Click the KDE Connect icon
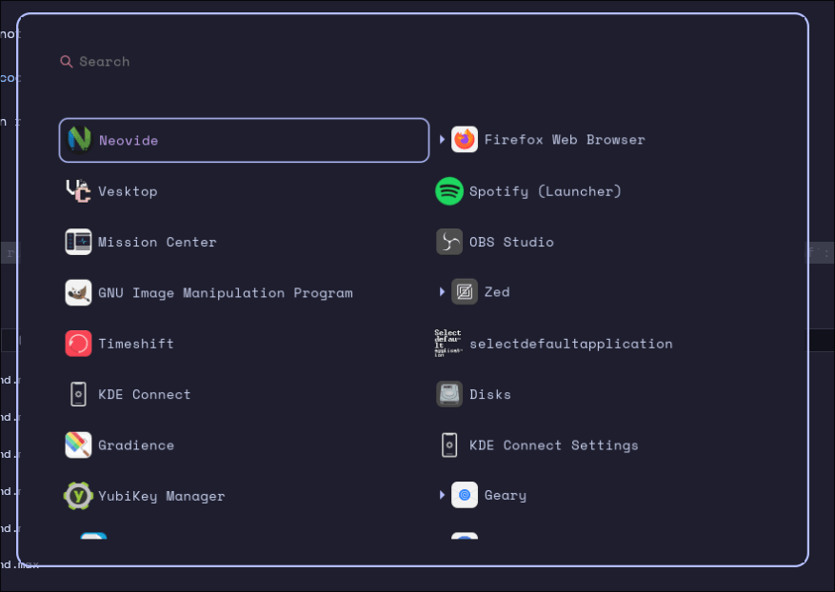The width and height of the screenshot is (835, 592). [x=78, y=394]
